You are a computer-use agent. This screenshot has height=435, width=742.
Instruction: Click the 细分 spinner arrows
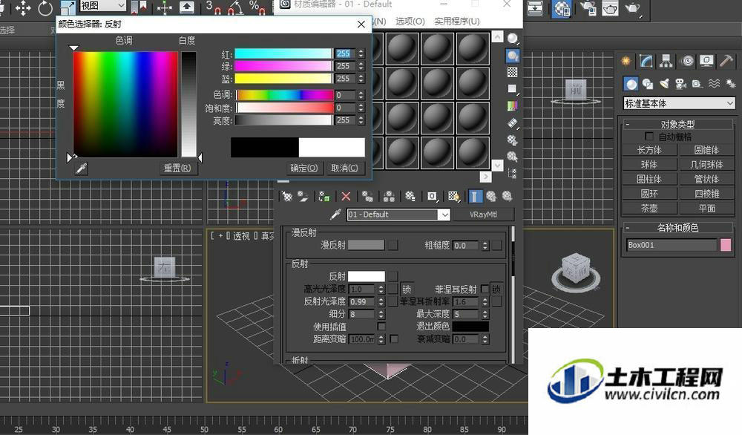(381, 314)
